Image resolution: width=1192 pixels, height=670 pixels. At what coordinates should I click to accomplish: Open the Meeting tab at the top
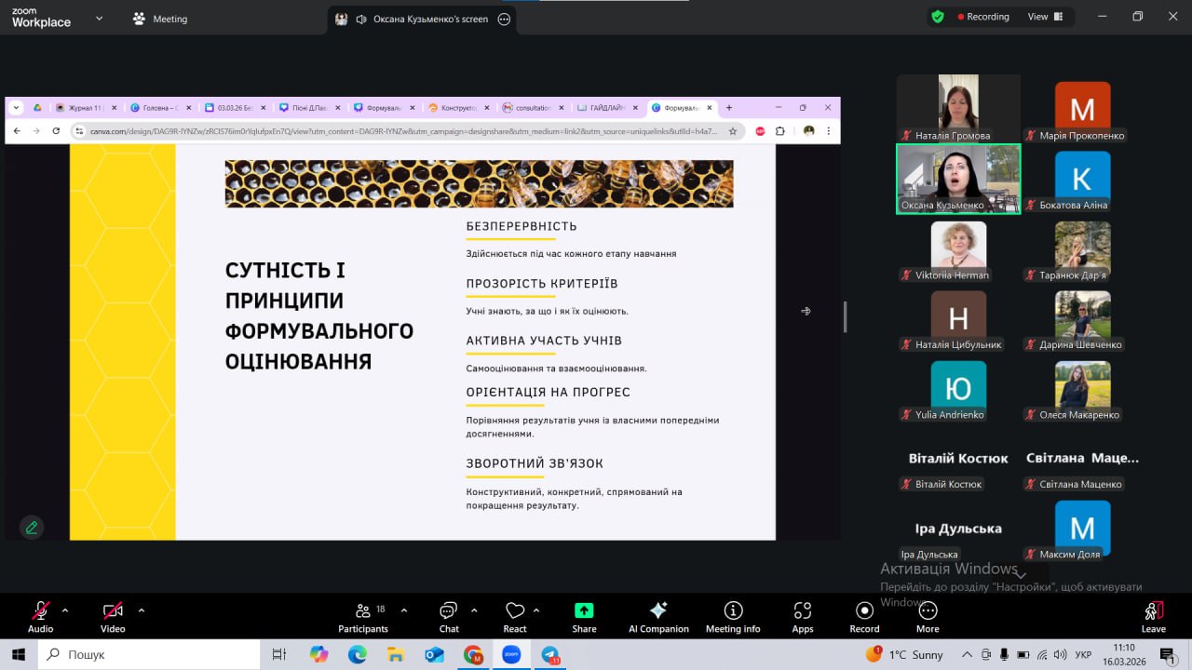pos(160,19)
